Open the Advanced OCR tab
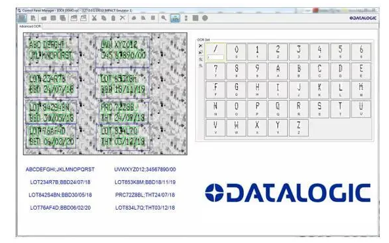The image size is (389, 243). pos(30,26)
